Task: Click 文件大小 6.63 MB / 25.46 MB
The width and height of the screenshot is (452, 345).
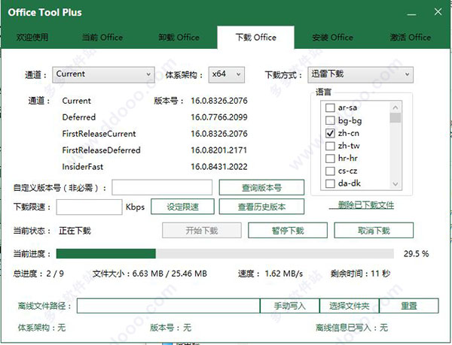Action: [150, 274]
